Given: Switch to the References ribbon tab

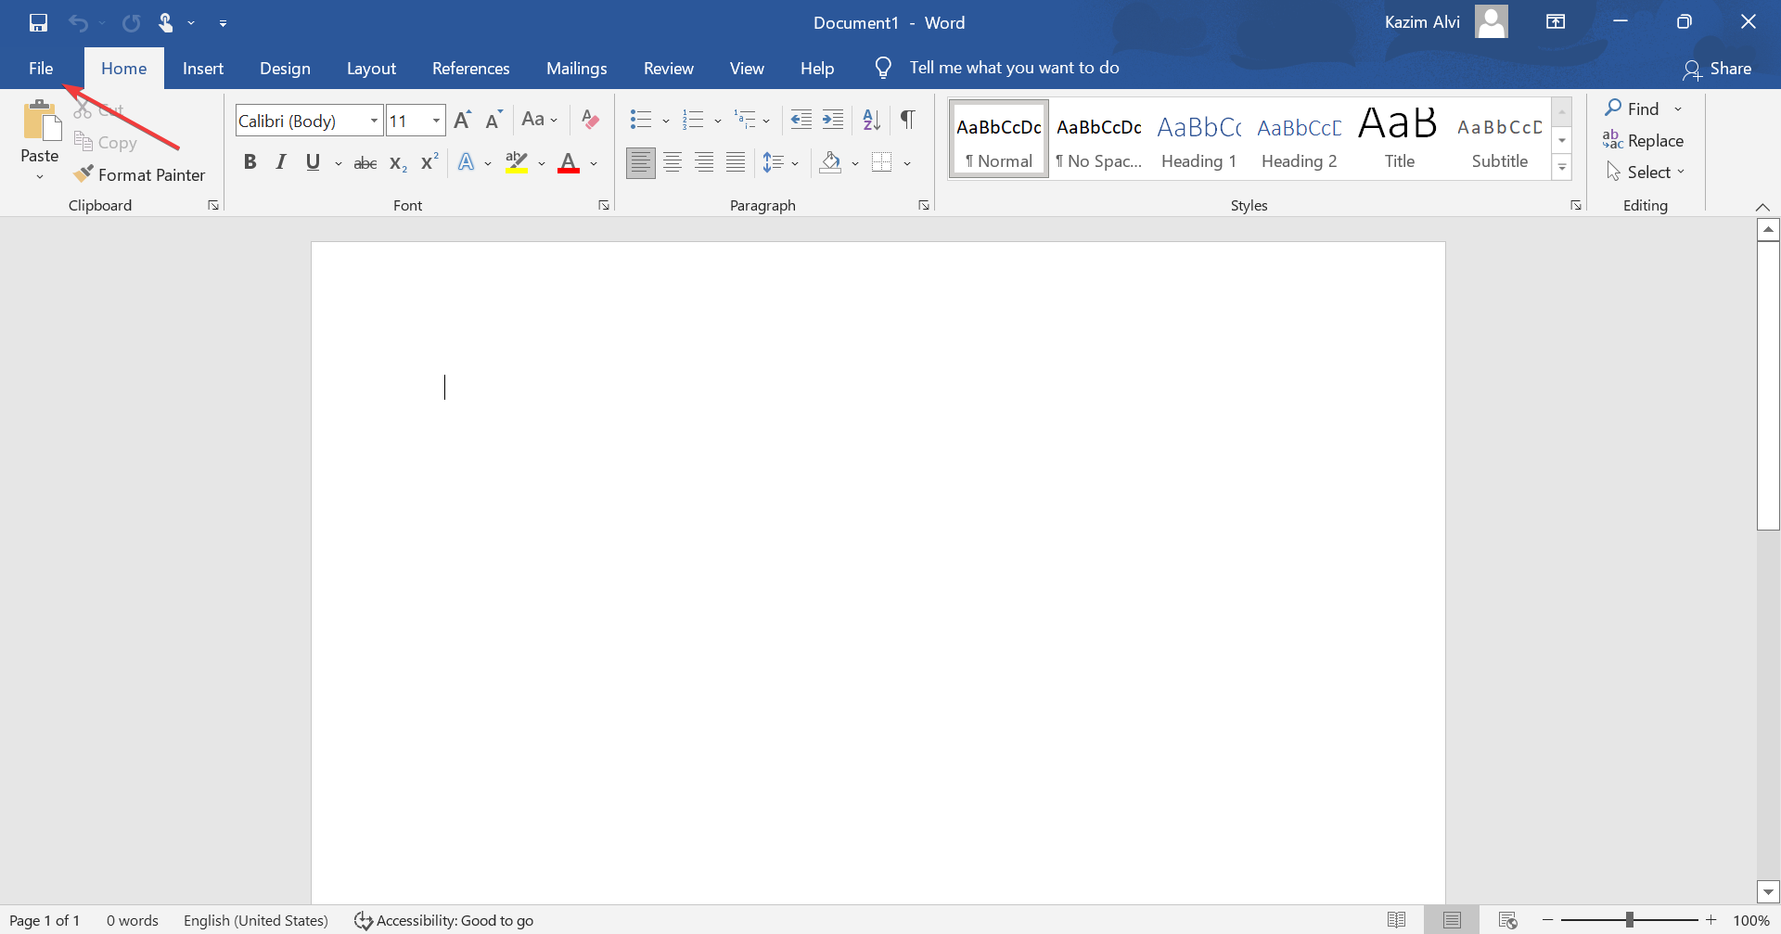Looking at the screenshot, I should [470, 68].
